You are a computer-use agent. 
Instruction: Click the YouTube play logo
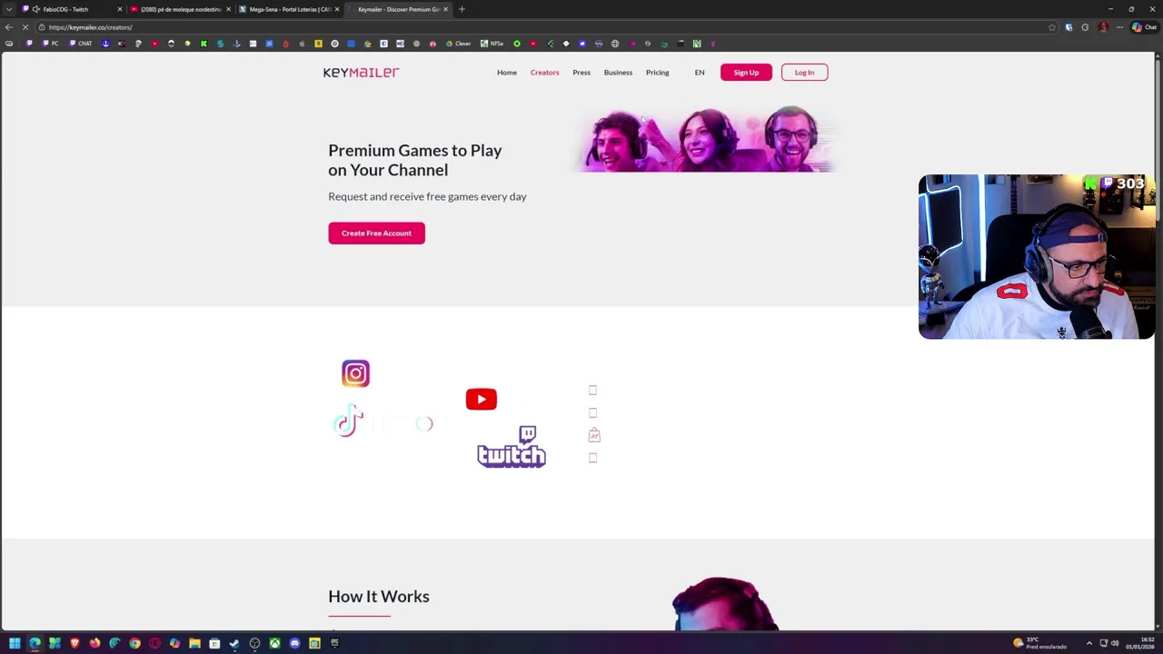pyautogui.click(x=481, y=399)
